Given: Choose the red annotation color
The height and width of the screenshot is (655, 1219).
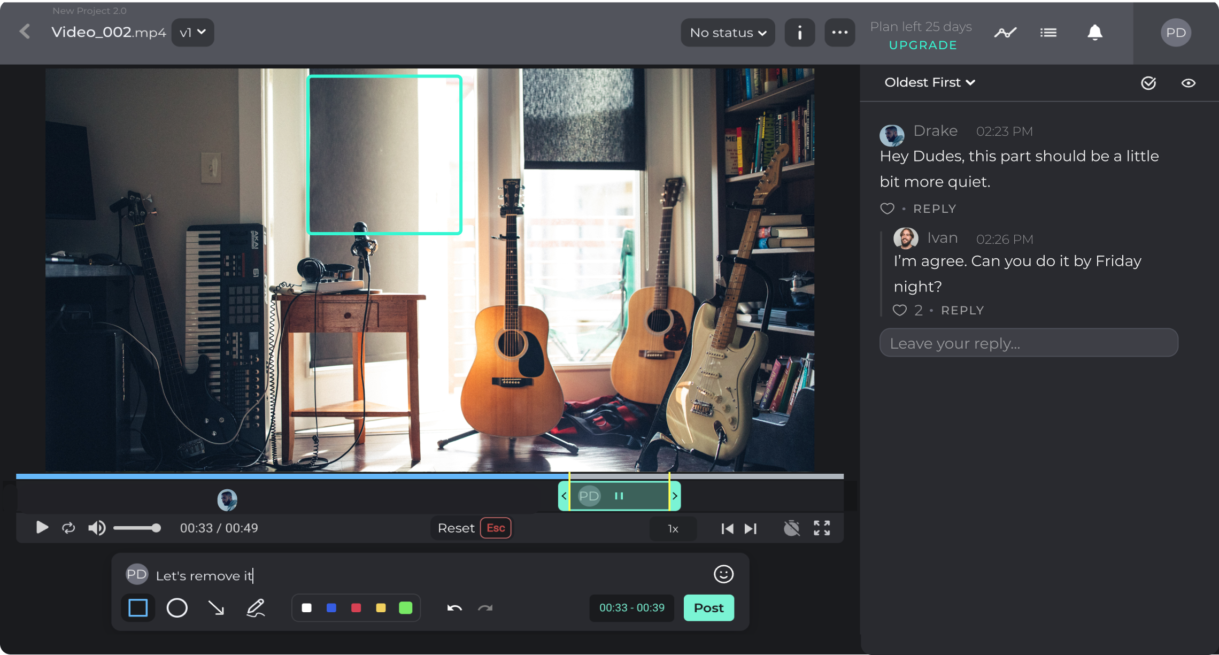Looking at the screenshot, I should pos(356,608).
